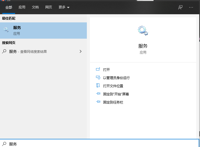Choose 以管理员身份运行
Image resolution: width=200 pixels, height=147 pixels.
116,78
